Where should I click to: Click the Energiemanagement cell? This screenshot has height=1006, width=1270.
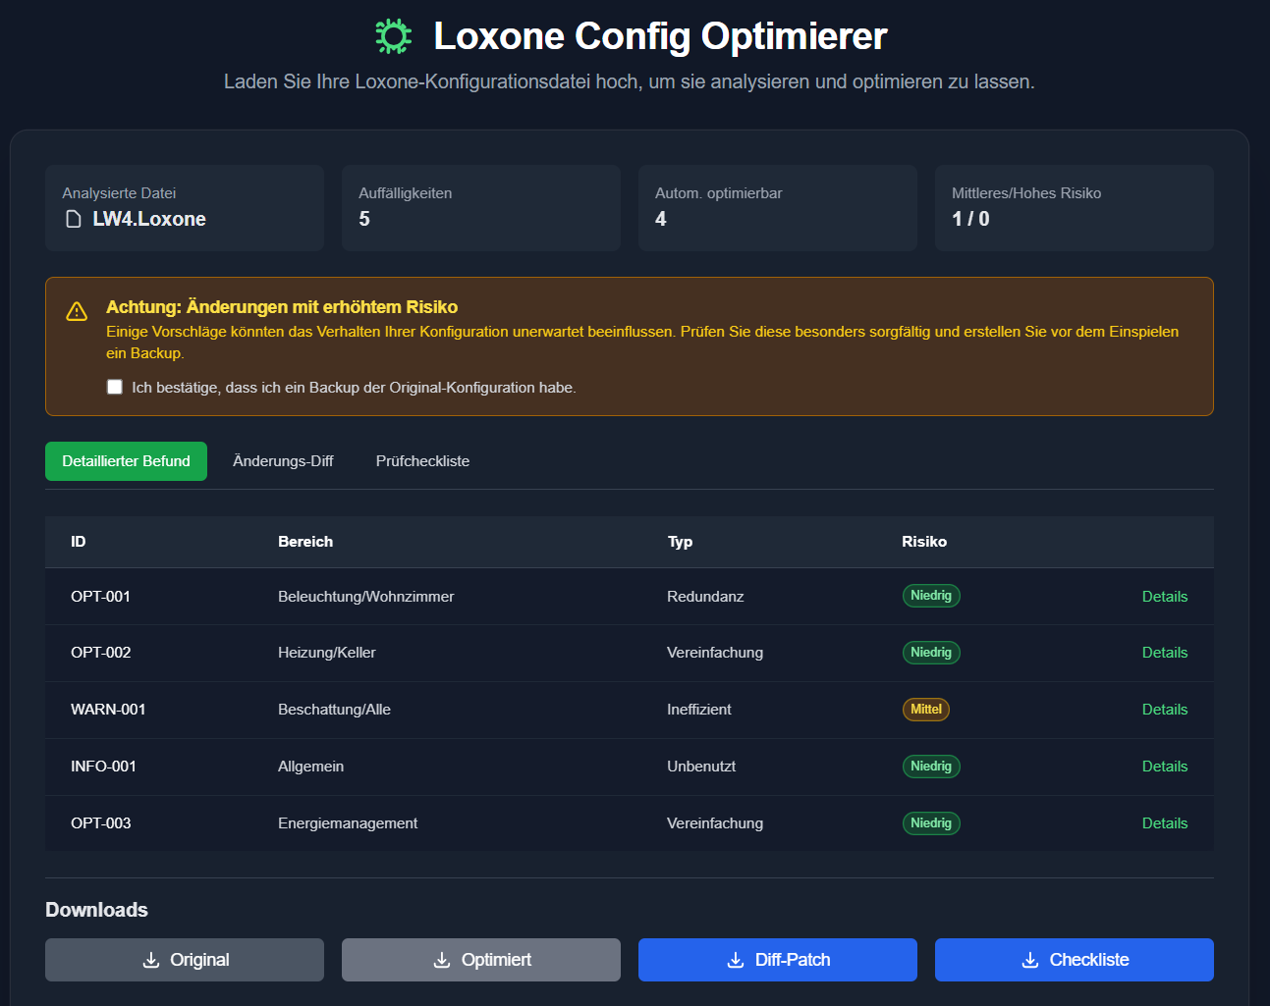tap(348, 823)
